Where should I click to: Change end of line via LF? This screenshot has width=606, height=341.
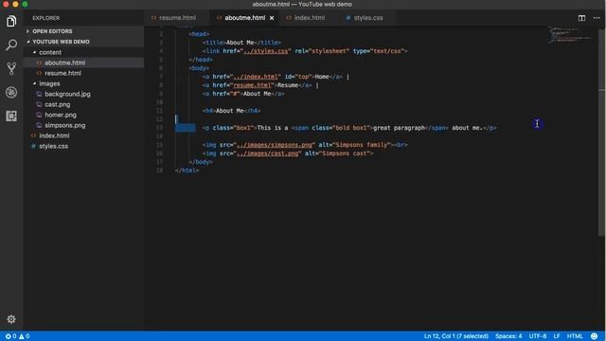point(557,336)
